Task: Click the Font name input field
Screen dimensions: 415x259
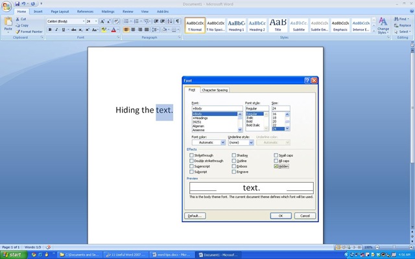Action: 217,109
